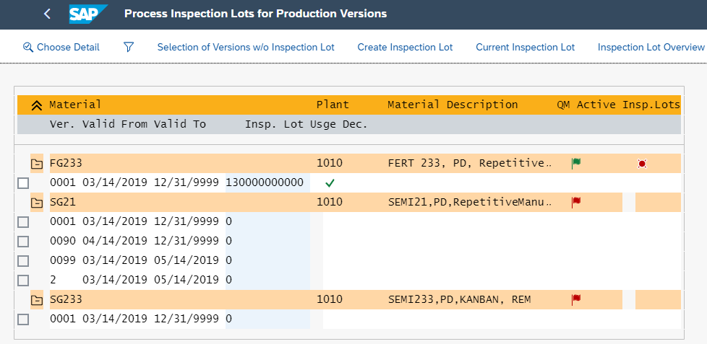Open Choose Detail
This screenshot has height=344, width=707.
pos(61,47)
